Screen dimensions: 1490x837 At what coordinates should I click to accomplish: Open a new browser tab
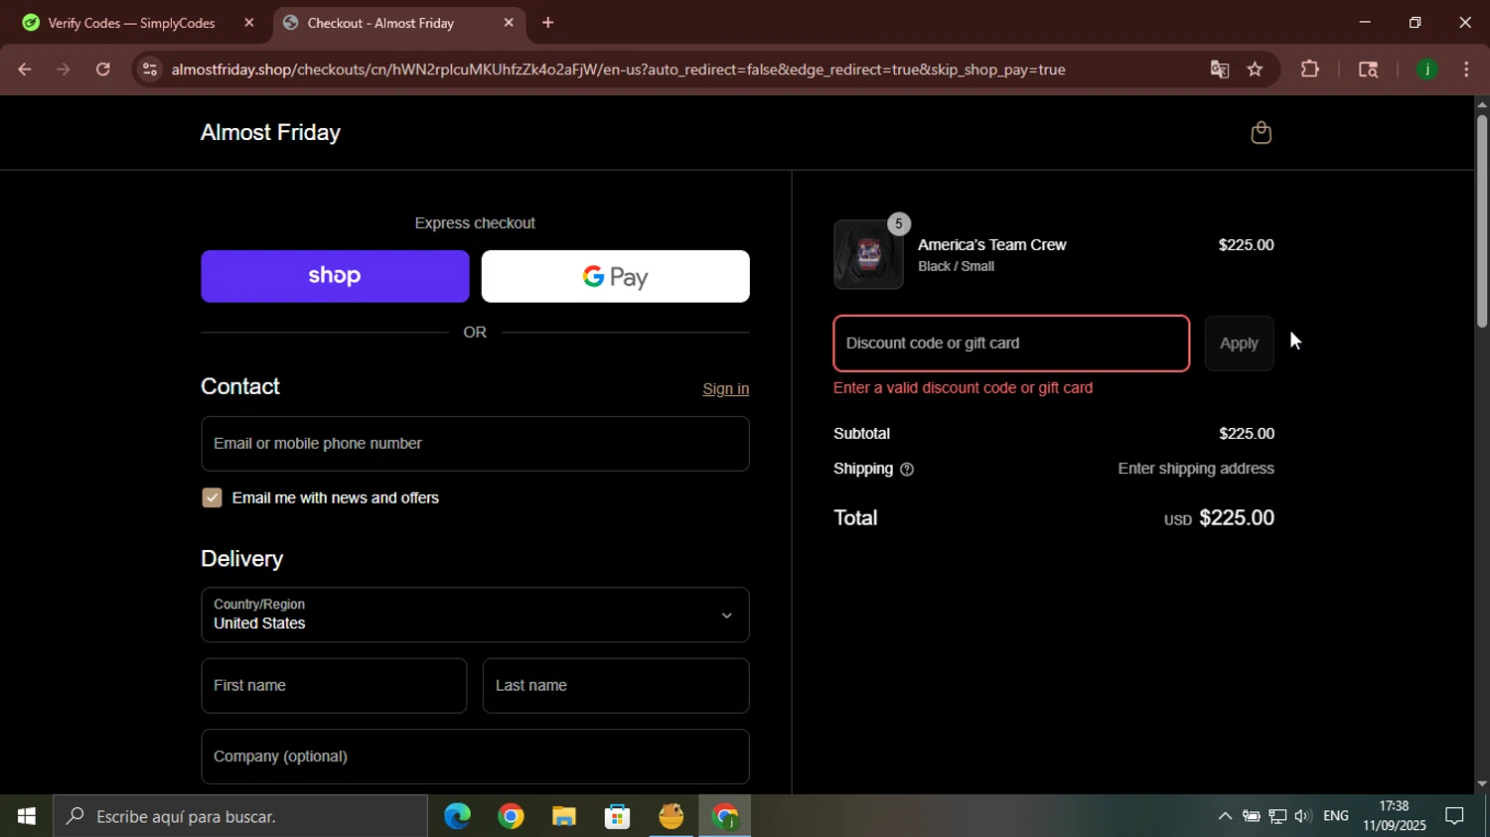[x=547, y=23]
